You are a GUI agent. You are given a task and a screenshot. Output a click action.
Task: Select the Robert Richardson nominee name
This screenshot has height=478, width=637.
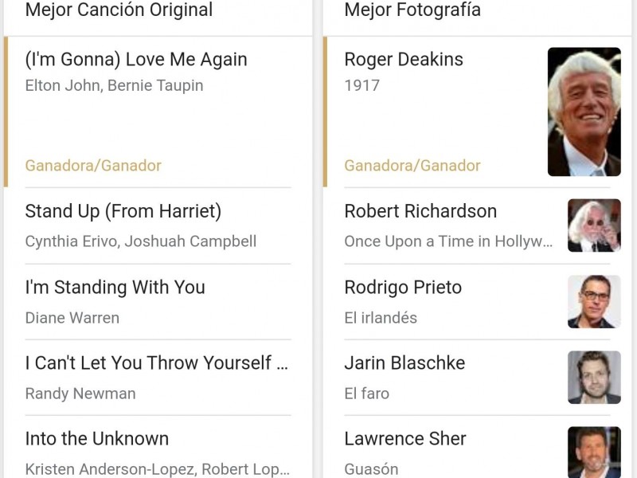pyautogui.click(x=420, y=211)
